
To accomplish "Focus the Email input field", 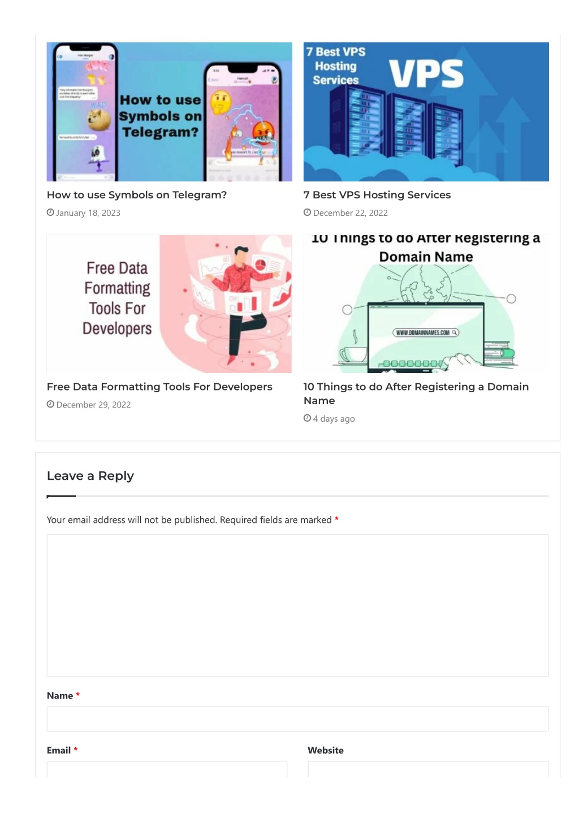I will click(x=167, y=769).
